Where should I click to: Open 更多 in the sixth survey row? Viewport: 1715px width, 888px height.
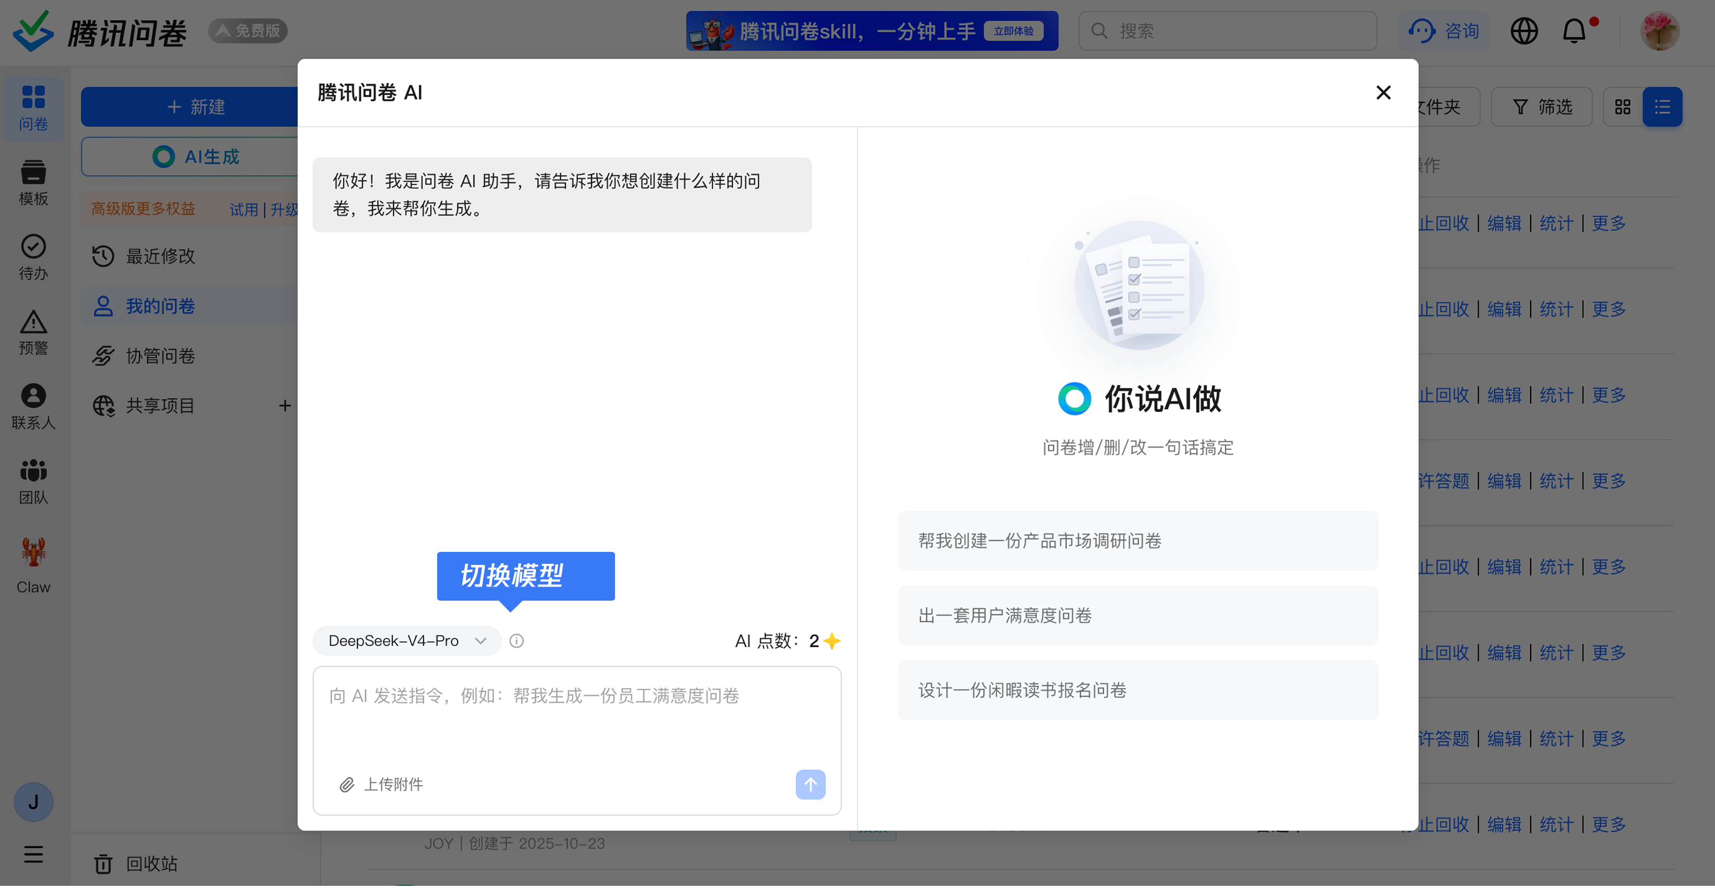pos(1609,653)
